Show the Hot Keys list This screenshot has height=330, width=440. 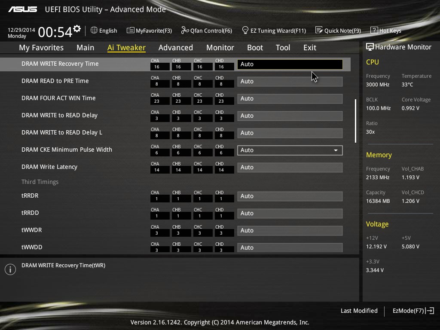click(x=386, y=31)
